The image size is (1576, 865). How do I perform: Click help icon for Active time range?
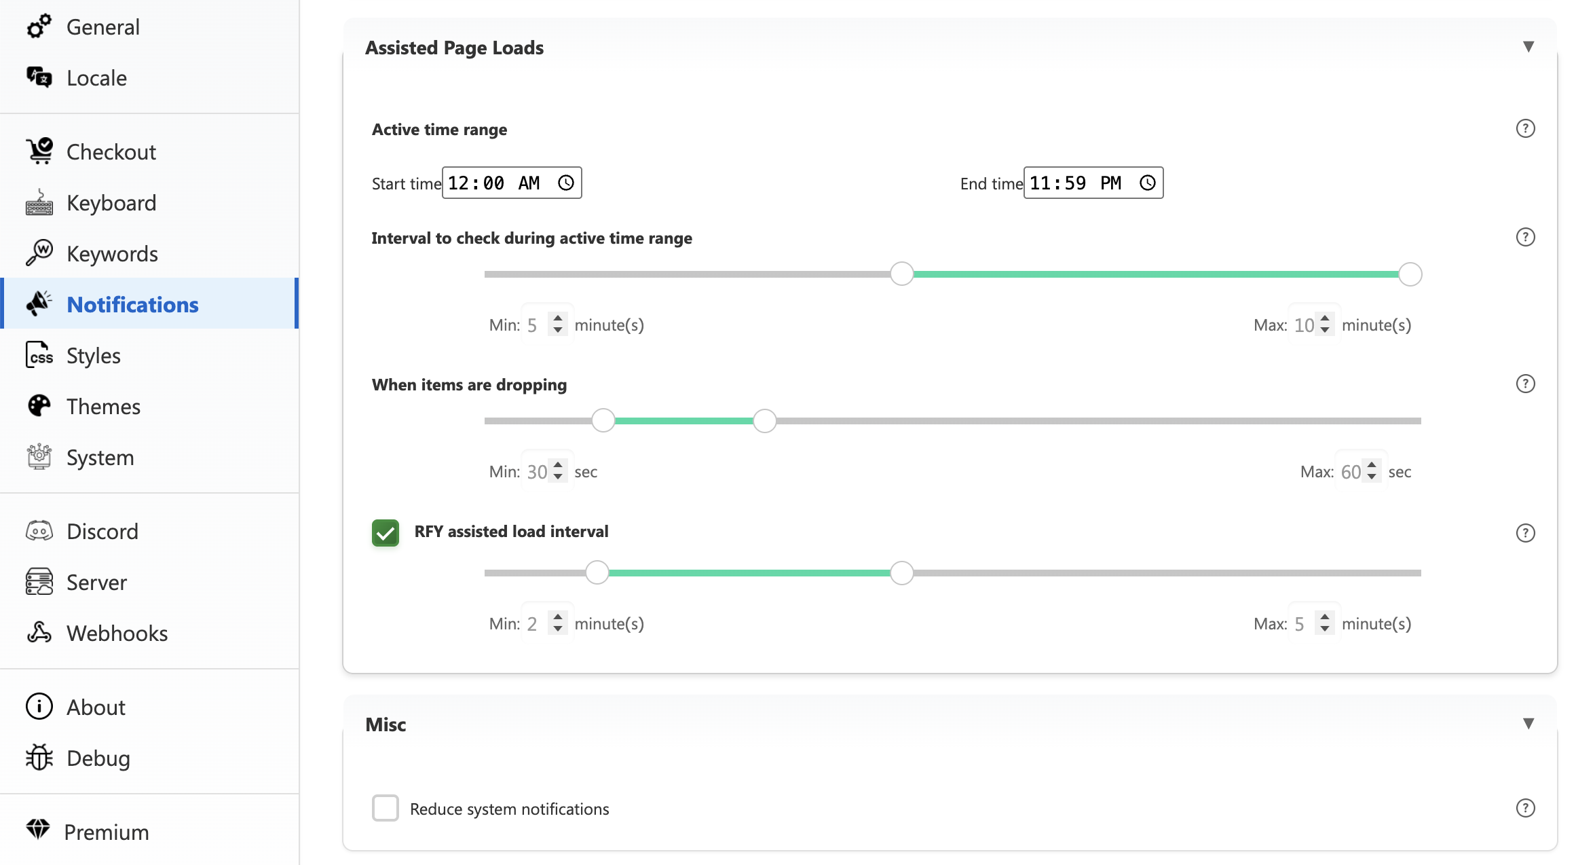(x=1525, y=128)
